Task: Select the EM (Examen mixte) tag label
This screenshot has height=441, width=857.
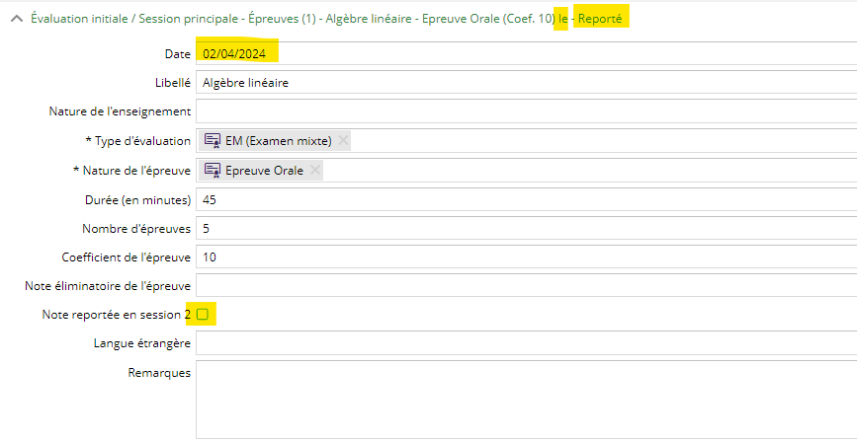Action: click(278, 141)
